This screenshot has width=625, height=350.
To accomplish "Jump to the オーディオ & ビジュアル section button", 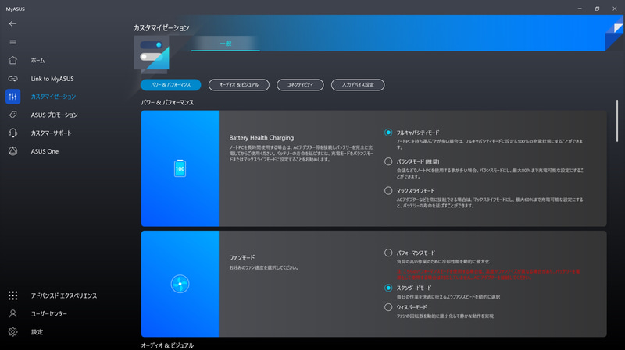I will pos(239,85).
